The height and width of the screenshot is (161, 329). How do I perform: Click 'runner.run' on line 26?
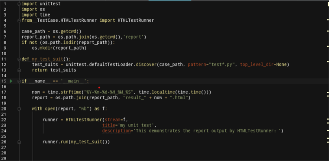(55, 142)
